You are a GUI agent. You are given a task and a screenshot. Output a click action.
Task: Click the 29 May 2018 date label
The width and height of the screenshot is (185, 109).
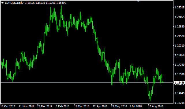119,106
